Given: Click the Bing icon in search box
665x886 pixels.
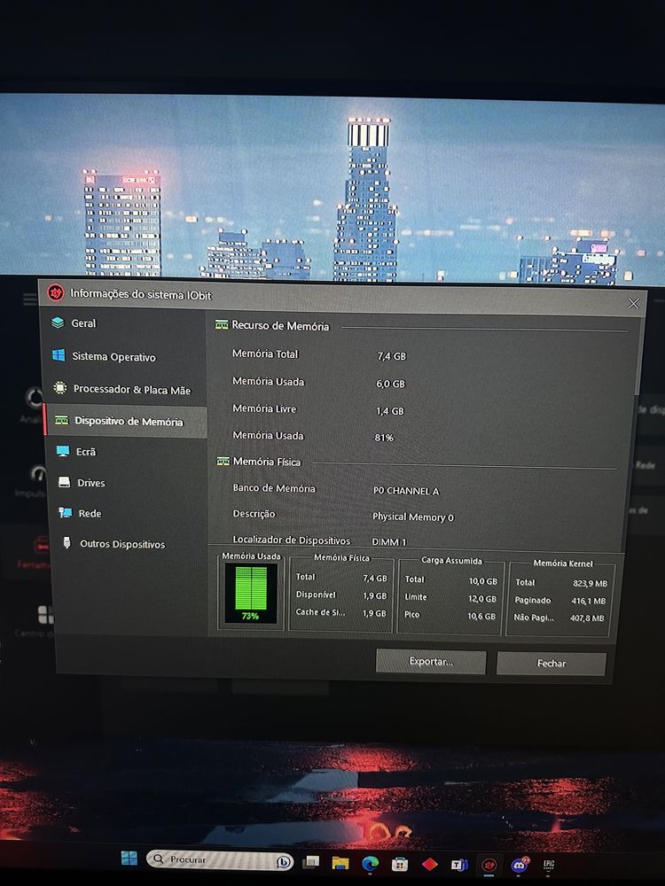Looking at the screenshot, I should click(x=284, y=862).
